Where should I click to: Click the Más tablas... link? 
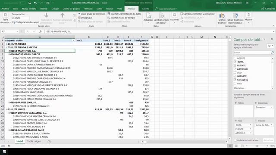(x=239, y=88)
